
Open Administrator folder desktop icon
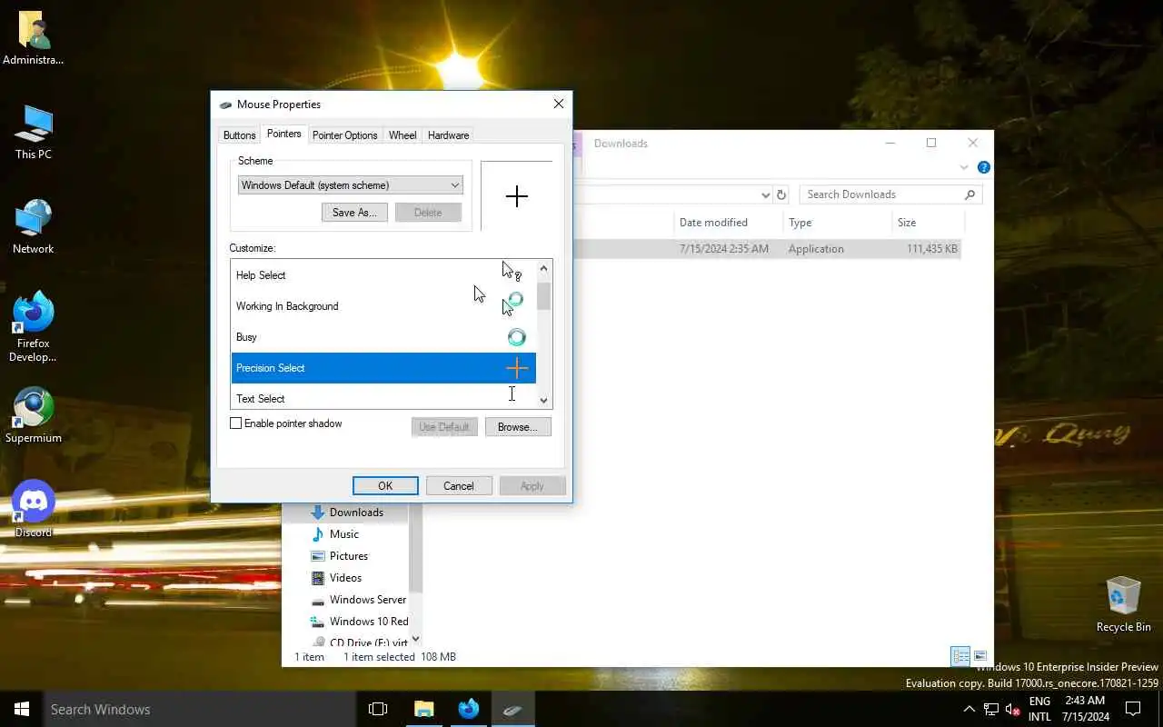tap(34, 38)
